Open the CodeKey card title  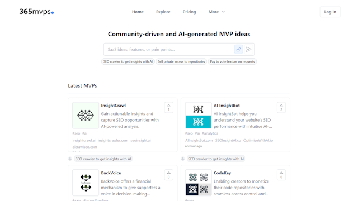point(223,173)
